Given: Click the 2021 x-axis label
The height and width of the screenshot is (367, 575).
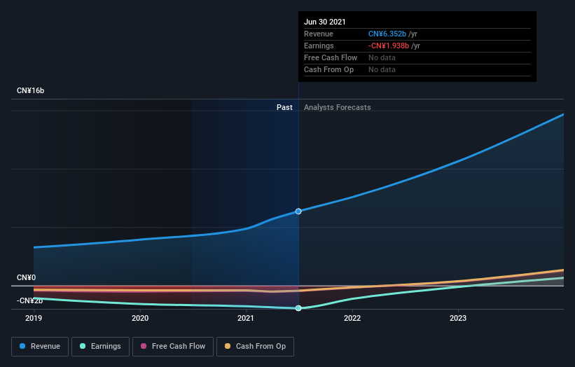Looking at the screenshot, I should [x=246, y=318].
